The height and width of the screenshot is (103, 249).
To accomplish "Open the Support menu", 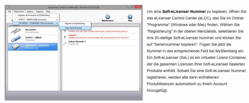I will pyautogui.click(x=40, y=12).
